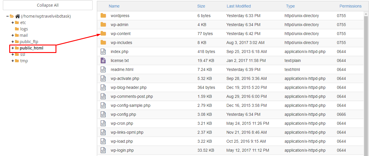
Task: Sort by Last Modified column header
Action: click(239, 6)
